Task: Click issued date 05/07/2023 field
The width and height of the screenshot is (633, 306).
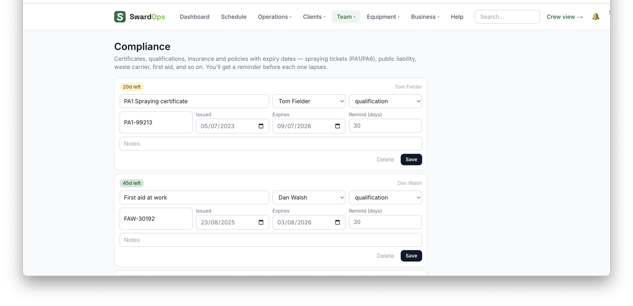Action: (x=233, y=126)
